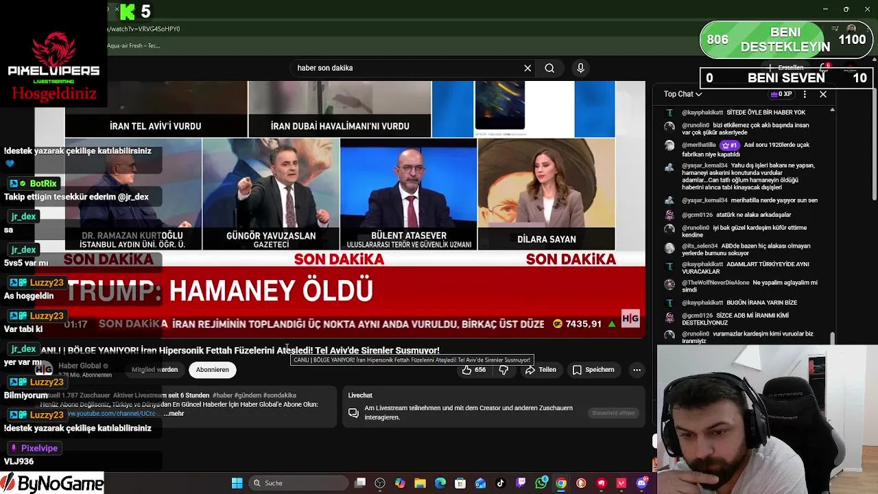Launch Copilot from the taskbar
The height and width of the screenshot is (494, 878).
pyautogui.click(x=400, y=483)
